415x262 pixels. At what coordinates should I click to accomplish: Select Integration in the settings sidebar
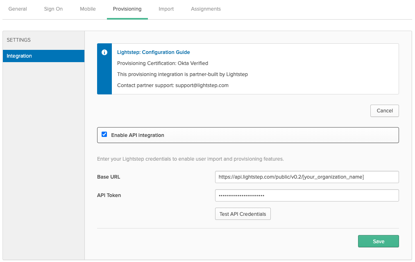(44, 56)
